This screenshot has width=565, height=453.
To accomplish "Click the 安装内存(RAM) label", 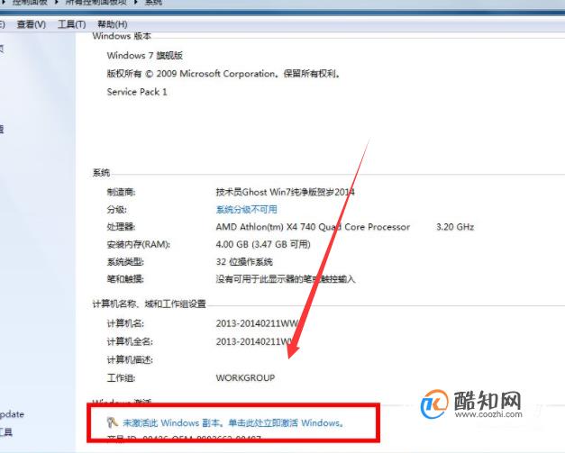I will pos(139,244).
